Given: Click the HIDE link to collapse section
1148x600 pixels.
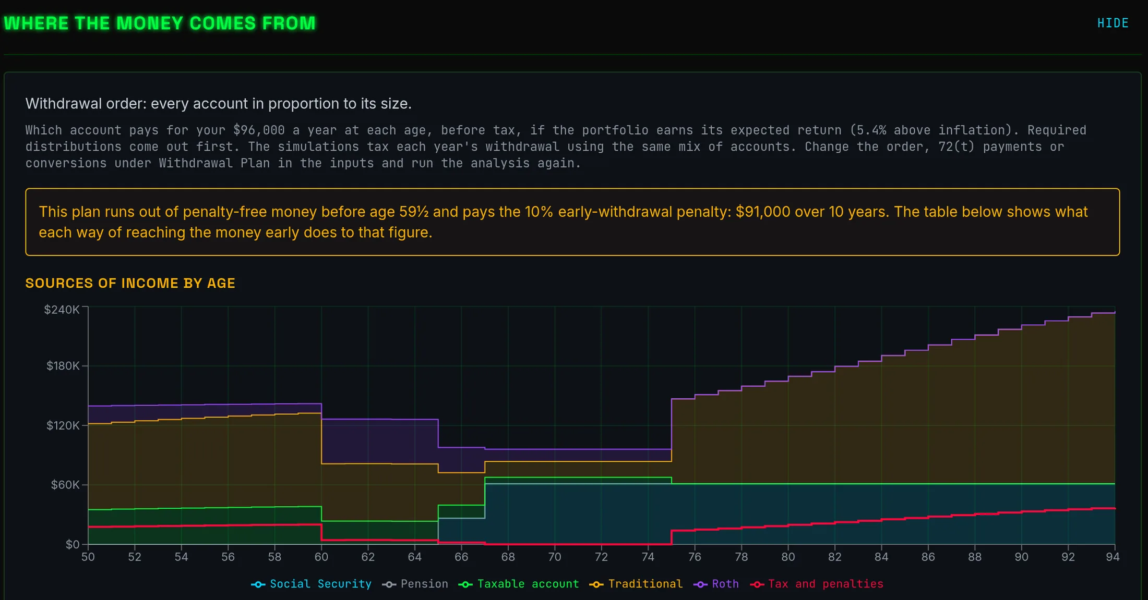Looking at the screenshot, I should (x=1113, y=23).
